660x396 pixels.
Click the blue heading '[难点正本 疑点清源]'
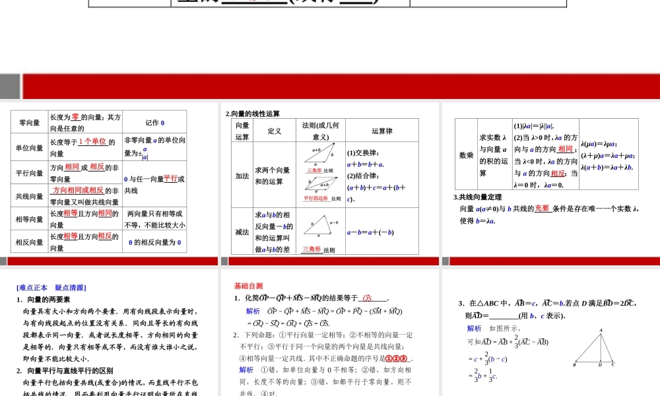click(51, 288)
